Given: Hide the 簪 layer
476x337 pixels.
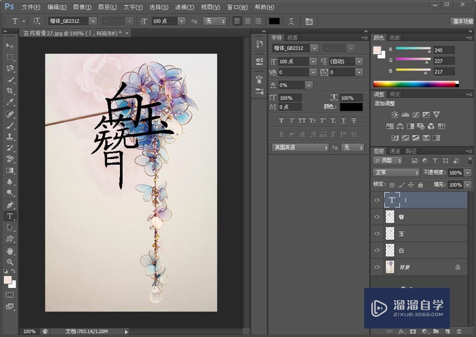Looking at the screenshot, I should (x=377, y=217).
